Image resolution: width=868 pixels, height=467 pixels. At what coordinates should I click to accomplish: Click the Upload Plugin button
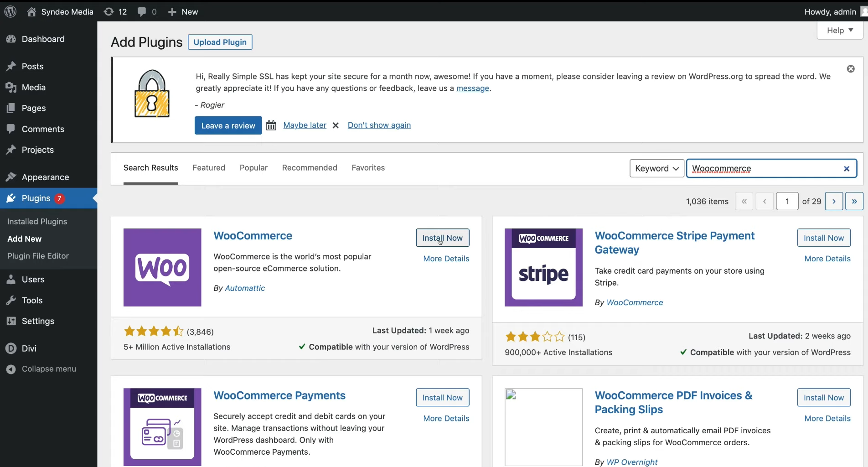[x=220, y=42]
